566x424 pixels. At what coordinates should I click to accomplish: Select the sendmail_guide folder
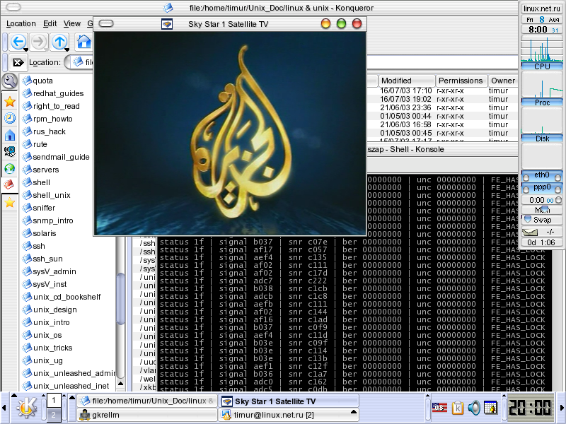coord(56,157)
